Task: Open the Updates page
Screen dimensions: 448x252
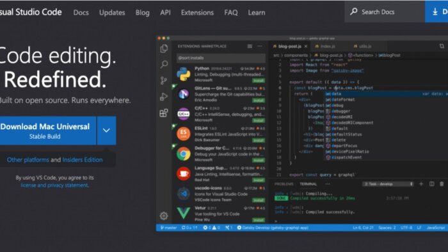Action: point(112,13)
